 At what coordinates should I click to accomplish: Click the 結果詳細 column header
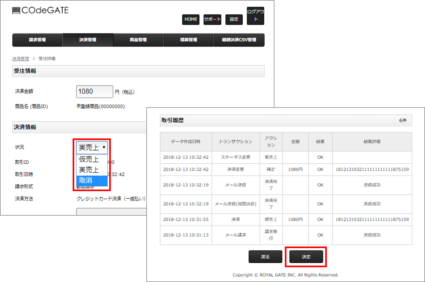point(372,142)
